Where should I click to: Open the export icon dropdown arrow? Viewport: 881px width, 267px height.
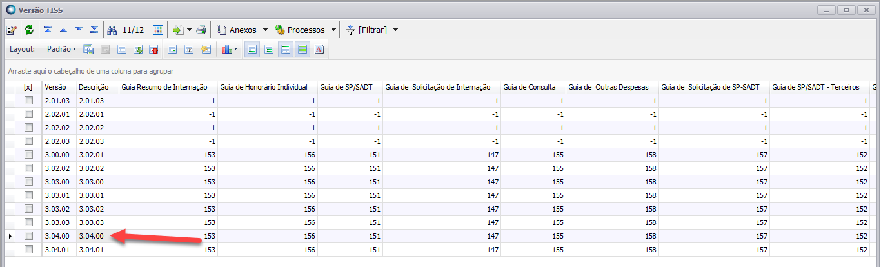pos(189,30)
